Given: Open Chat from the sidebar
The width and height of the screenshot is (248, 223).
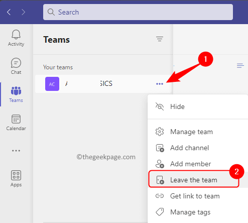Looking at the screenshot, I should (x=16, y=66).
